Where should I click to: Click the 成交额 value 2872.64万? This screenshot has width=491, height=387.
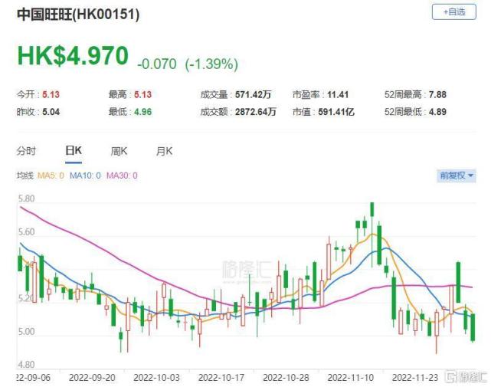(x=256, y=112)
